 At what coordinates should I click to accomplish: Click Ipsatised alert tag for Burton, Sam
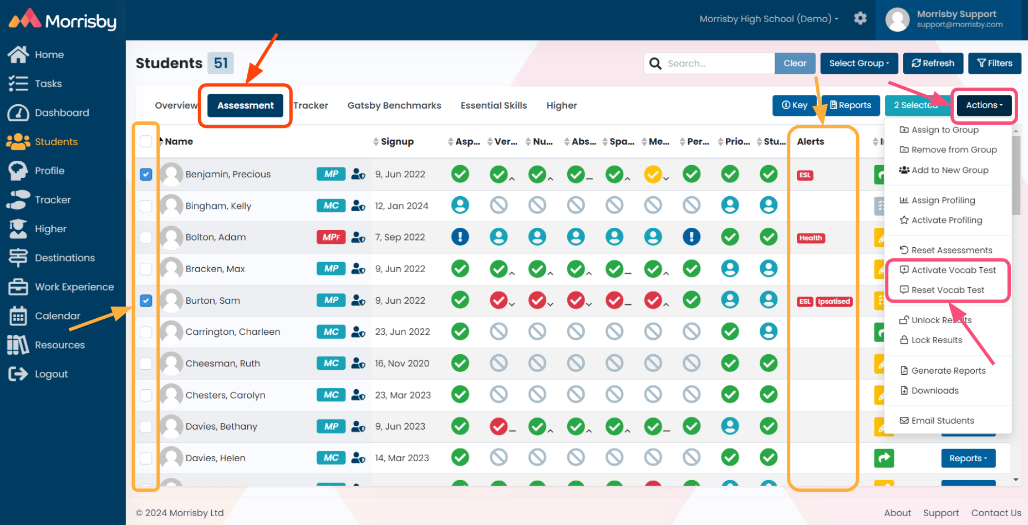834,302
